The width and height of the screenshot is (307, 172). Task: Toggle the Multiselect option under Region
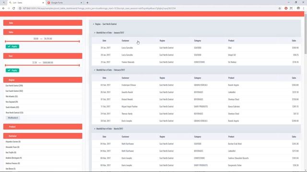(x=13, y=118)
